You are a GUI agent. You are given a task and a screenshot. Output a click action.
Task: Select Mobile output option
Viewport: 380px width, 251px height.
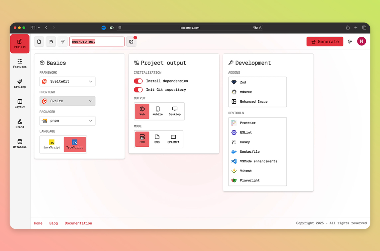[157, 111]
